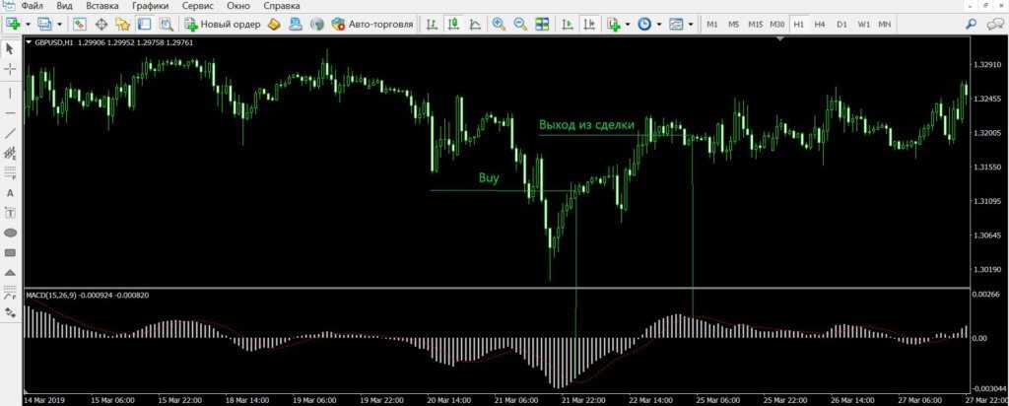The image size is (1009, 406).
Task: Click the chart shift marker triangle
Action: [780, 39]
